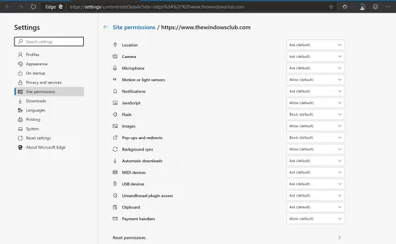Open the Location permission dropdown
Screen dimensions: 396x244
(x=315, y=45)
